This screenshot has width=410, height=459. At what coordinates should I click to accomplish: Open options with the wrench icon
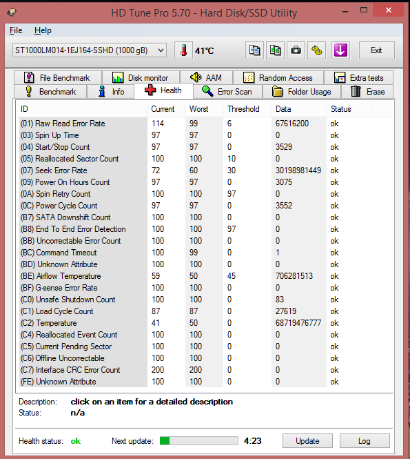pos(317,50)
